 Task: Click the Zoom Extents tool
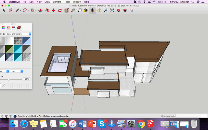pyautogui.click(x=112, y=10)
